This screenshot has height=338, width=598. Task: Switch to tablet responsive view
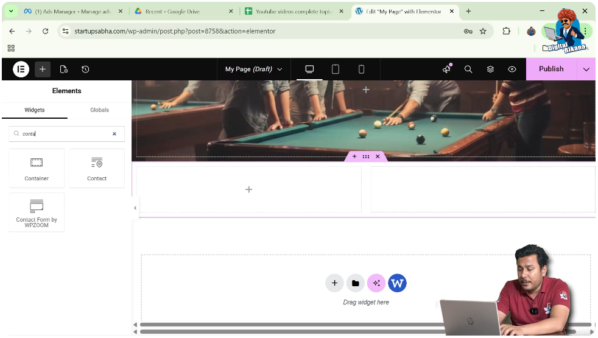[336, 69]
